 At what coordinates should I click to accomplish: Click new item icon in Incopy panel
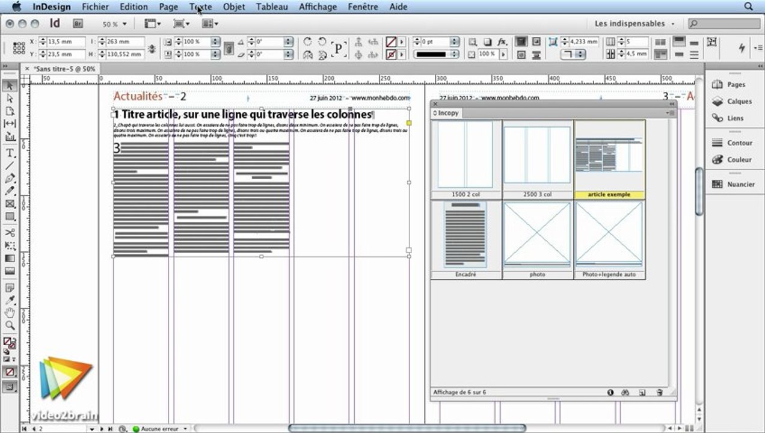pos(642,392)
